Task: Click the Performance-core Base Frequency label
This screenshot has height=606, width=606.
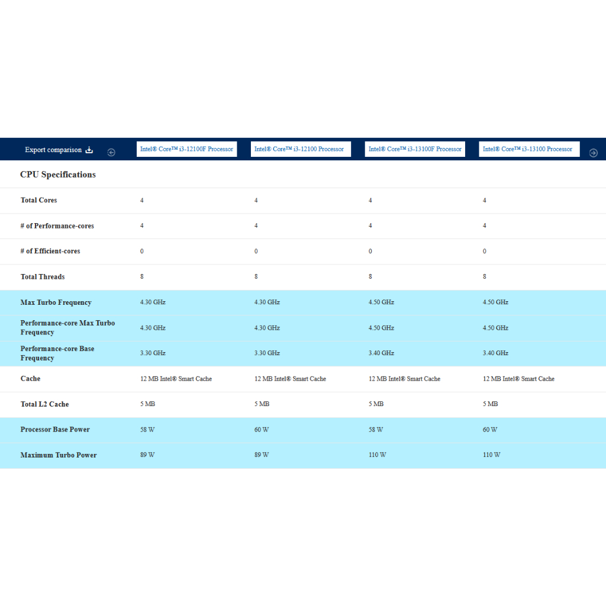Action: coord(57,353)
